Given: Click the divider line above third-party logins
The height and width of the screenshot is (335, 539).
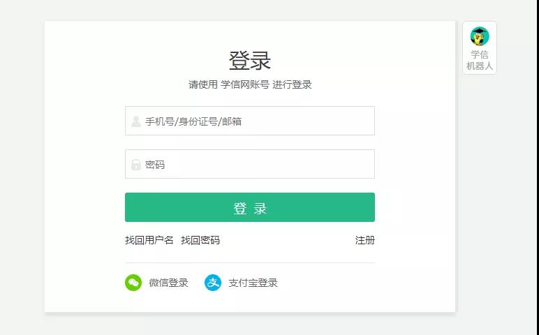Looking at the screenshot, I should pyautogui.click(x=250, y=262).
